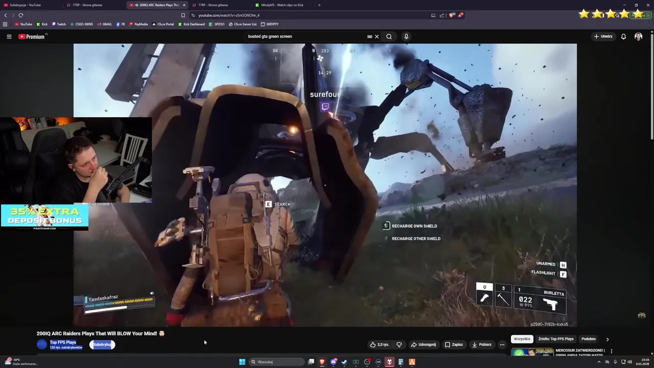This screenshot has height=368, width=654.
Task: Open options for the MERCOSUR recommended video
Action: point(611,351)
